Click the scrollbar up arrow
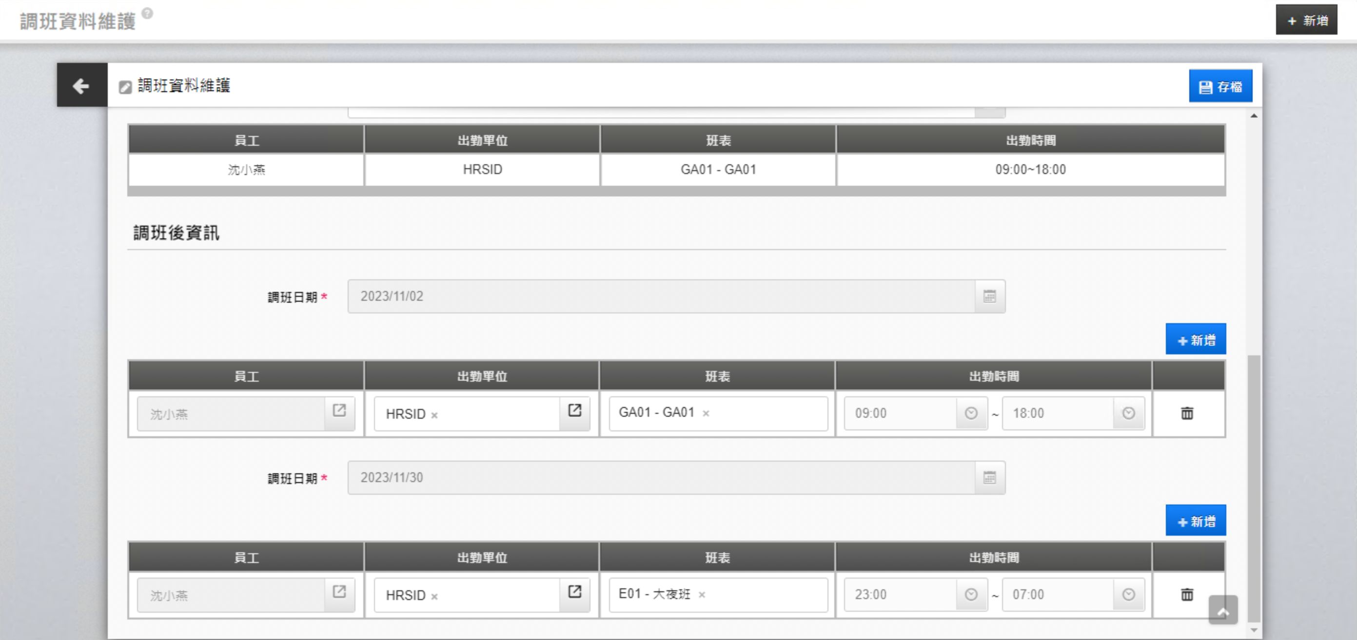The height and width of the screenshot is (640, 1357). point(1254,116)
